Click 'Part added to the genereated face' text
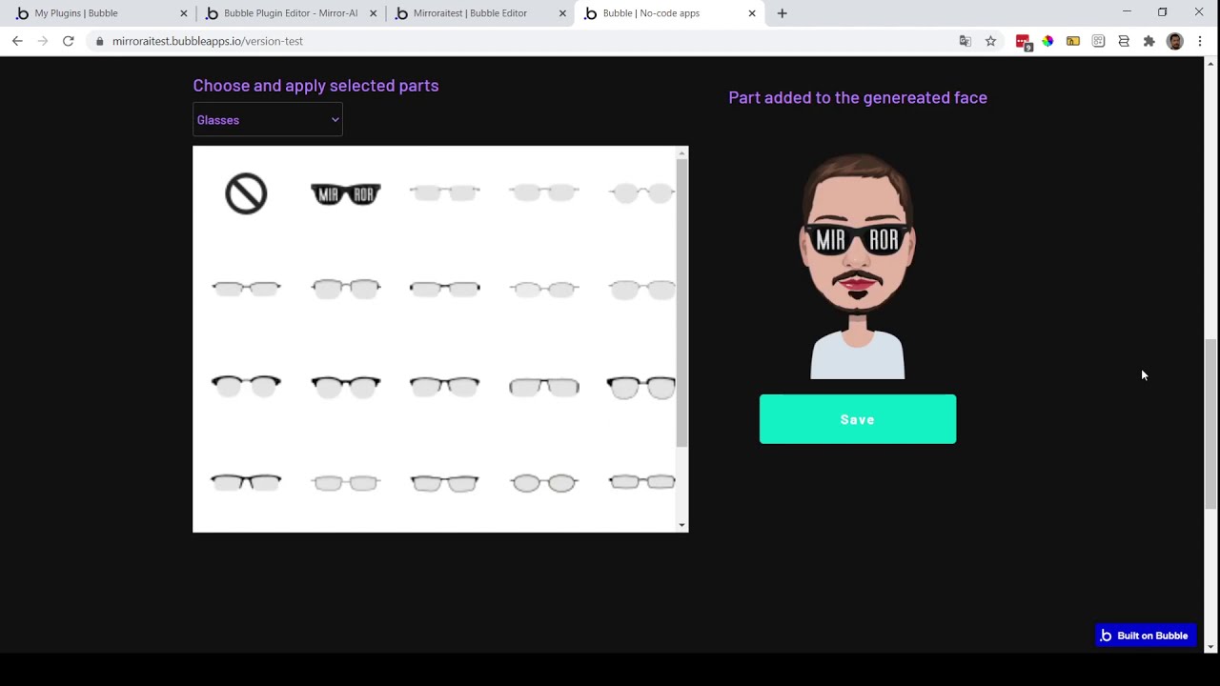 coord(858,97)
